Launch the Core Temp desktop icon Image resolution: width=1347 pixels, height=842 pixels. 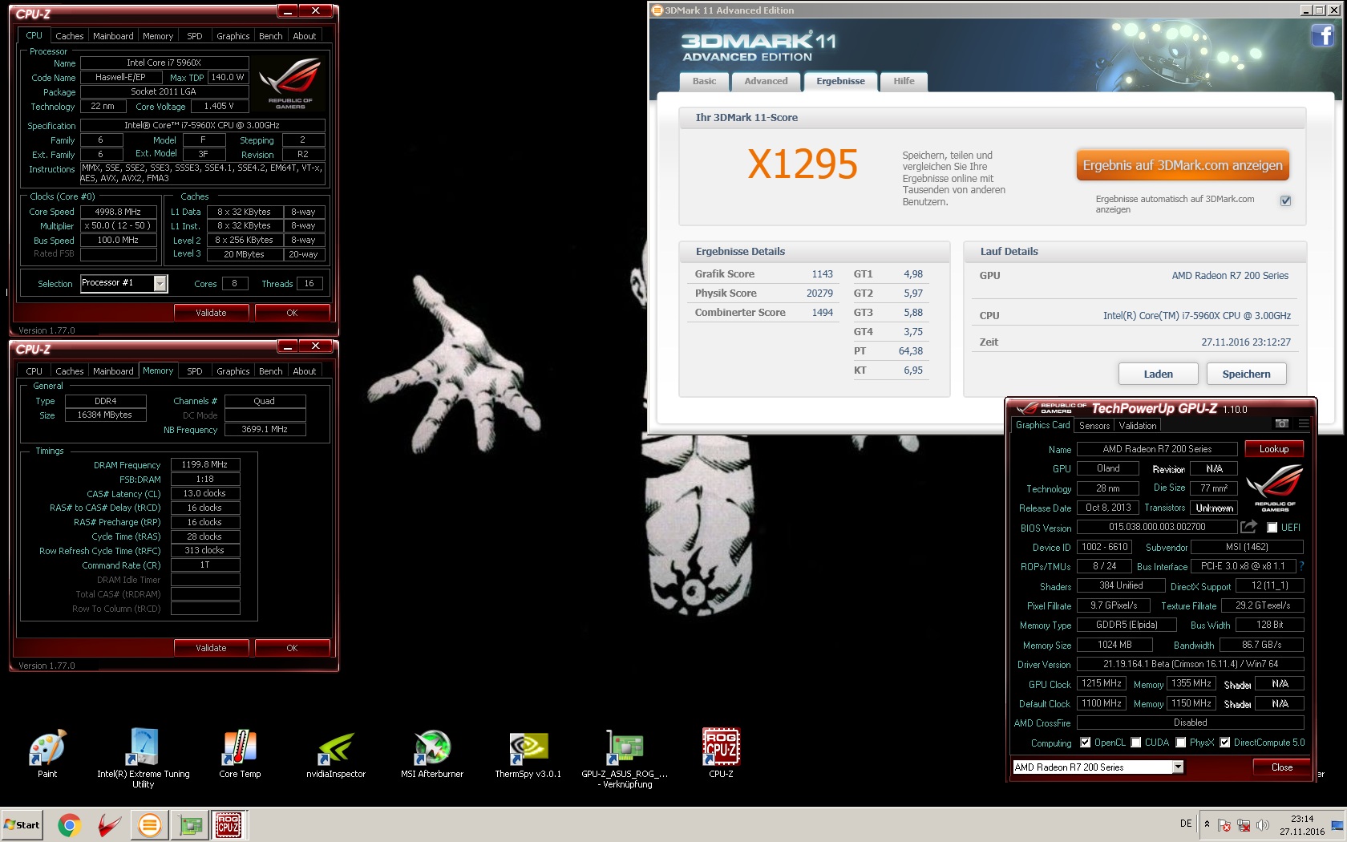coord(240,747)
